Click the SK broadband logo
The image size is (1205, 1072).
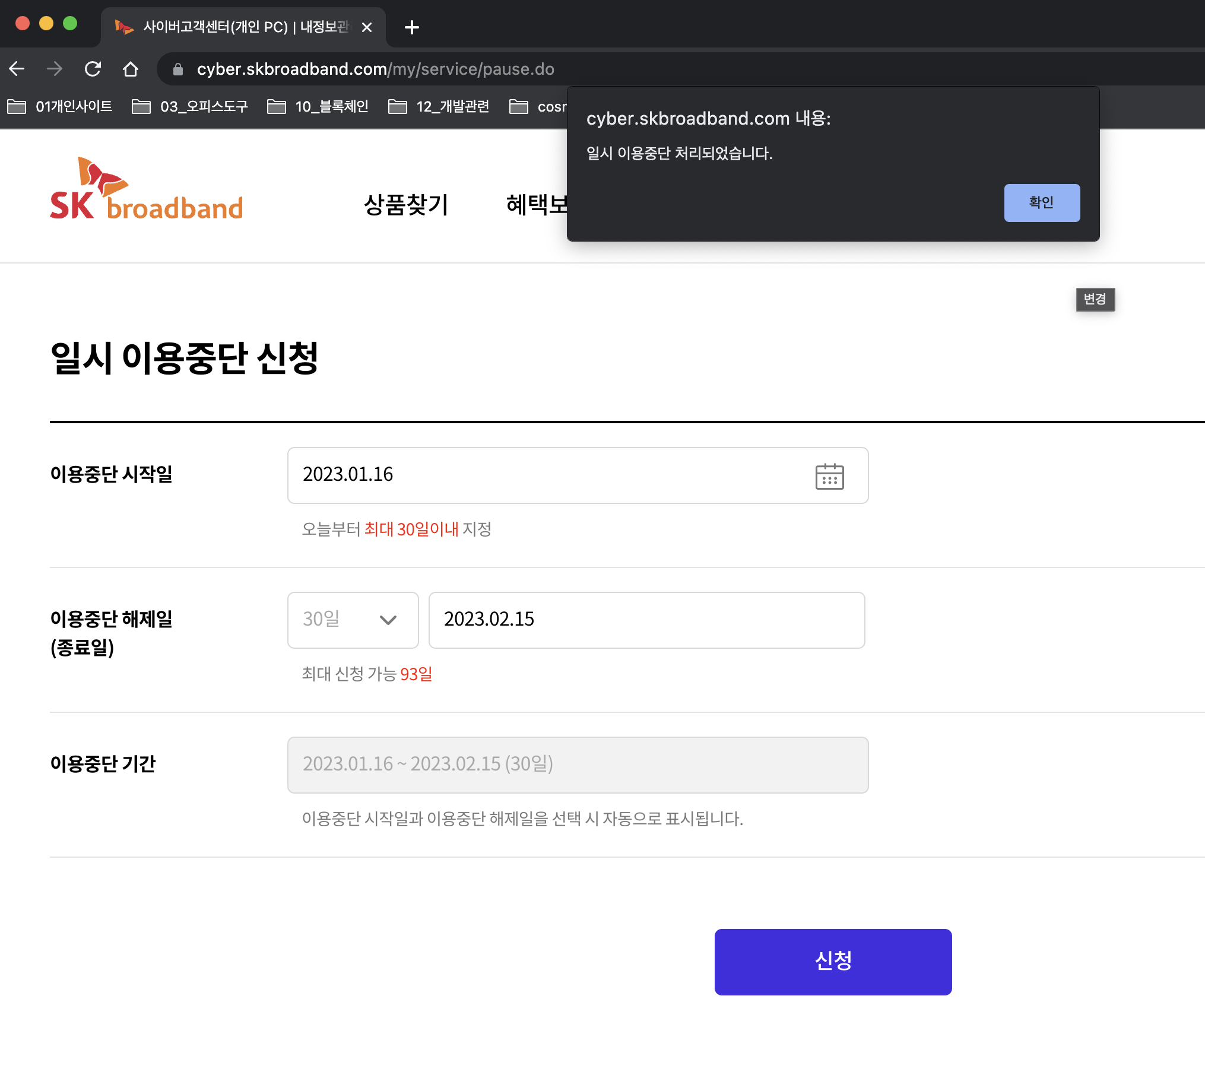[x=146, y=189]
